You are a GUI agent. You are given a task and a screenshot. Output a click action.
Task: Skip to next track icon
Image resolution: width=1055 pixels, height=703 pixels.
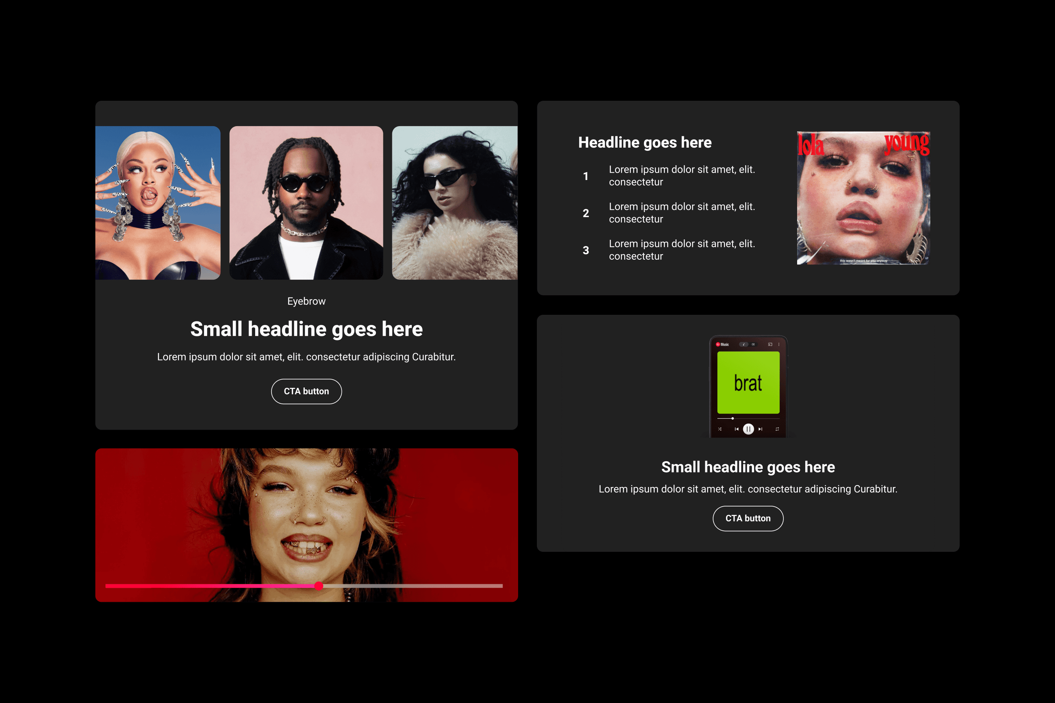pyautogui.click(x=760, y=429)
